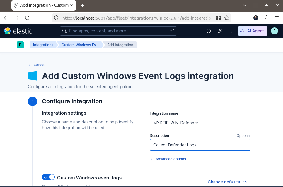Click the Add integration breadcrumb
Viewport: 283px width, 187px height.
(120, 45)
